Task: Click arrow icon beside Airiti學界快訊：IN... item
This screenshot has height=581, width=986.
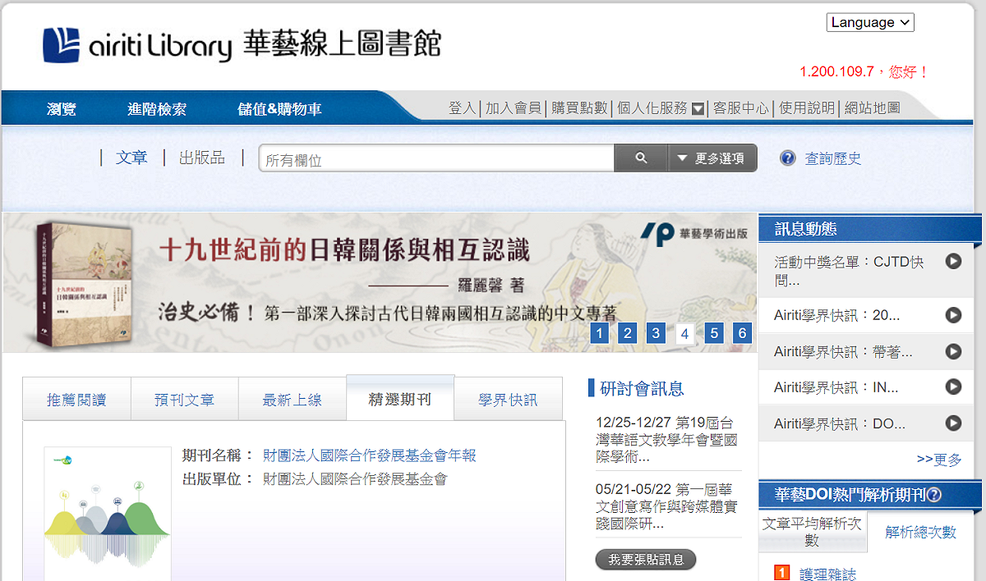Action: [x=953, y=387]
